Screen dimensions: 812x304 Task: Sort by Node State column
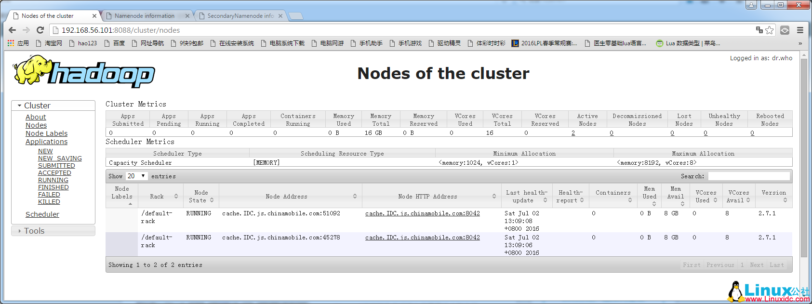point(201,196)
